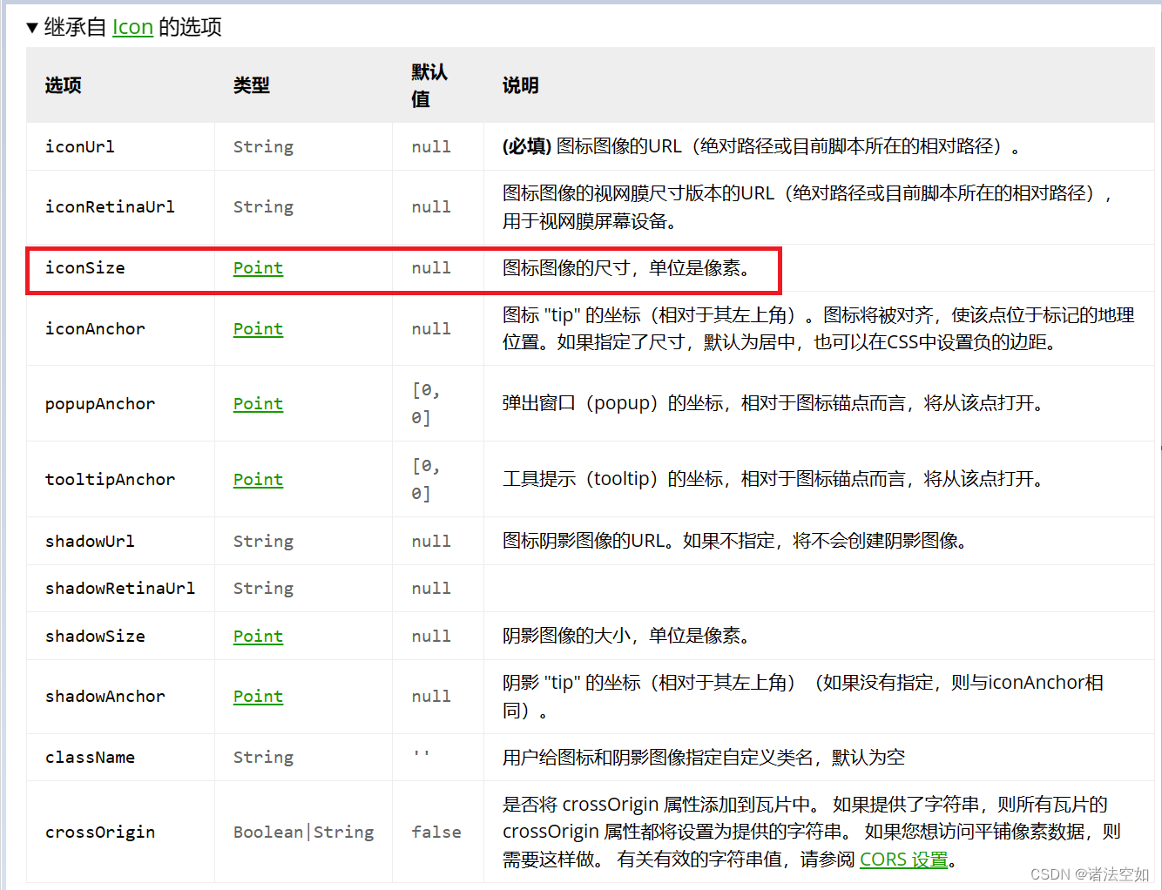Click the 默认值 column header
The height and width of the screenshot is (890, 1162).
click(x=428, y=85)
